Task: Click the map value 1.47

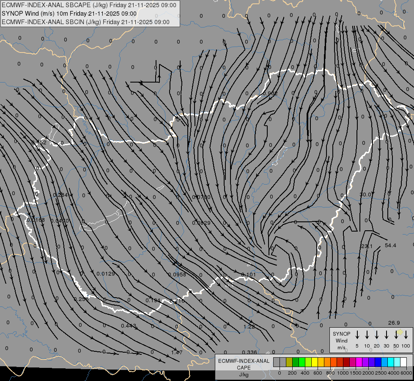Action: 177,352
